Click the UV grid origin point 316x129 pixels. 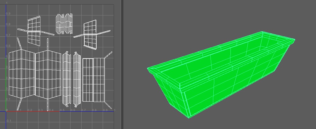(x=6, y=111)
